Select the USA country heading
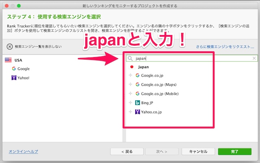Image resolution: width=260 pixels, height=163 pixels. click(18, 60)
